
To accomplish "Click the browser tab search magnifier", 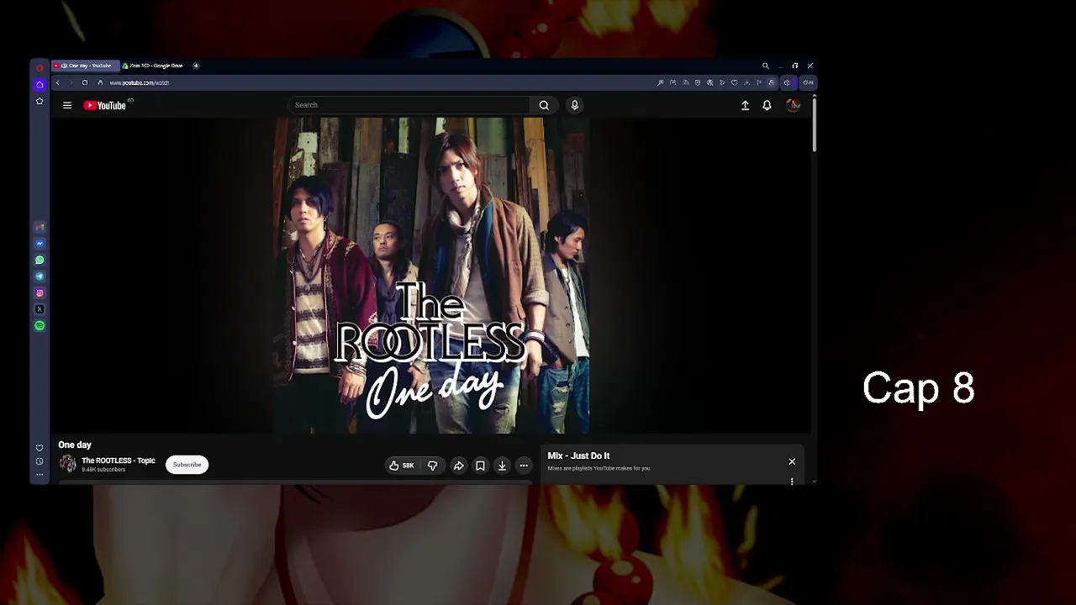I will coord(765,66).
